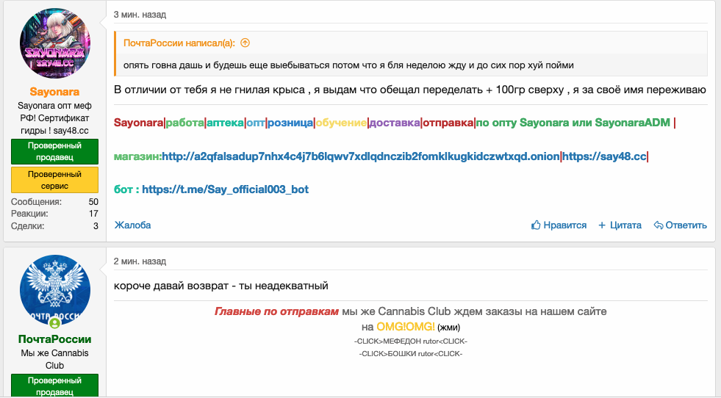This screenshot has width=721, height=398.
Task: Click the 'ПочтаРоссии написал(а):' quote source link
Action: [179, 43]
